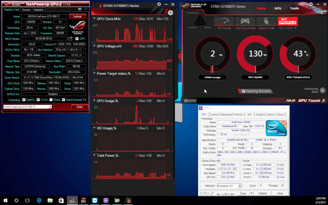Collapse the GPU Usage,% graph
Viewport: 328px width, 205px height.
click(94, 101)
